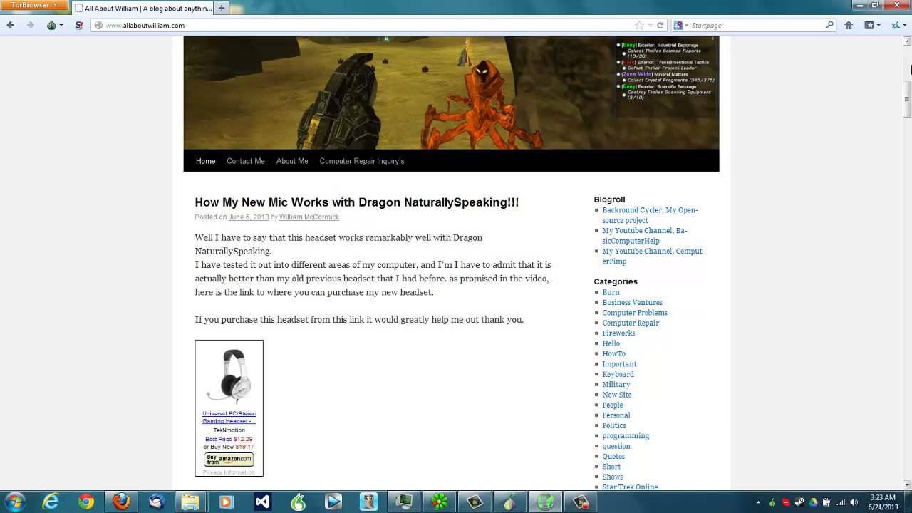Screen dimensions: 912x513
Task: Open Windows Start menu orb
Action: 14,502
